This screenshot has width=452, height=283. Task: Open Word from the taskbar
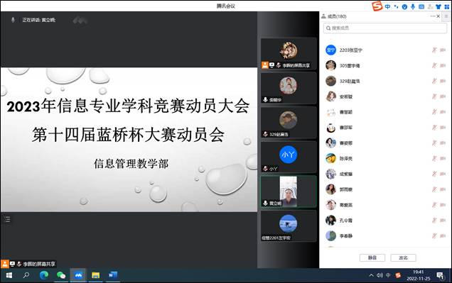[113, 275]
